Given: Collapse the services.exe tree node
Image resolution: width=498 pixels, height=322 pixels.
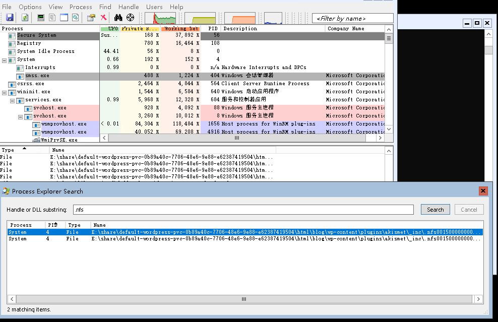Looking at the screenshot, I should click(13, 101).
